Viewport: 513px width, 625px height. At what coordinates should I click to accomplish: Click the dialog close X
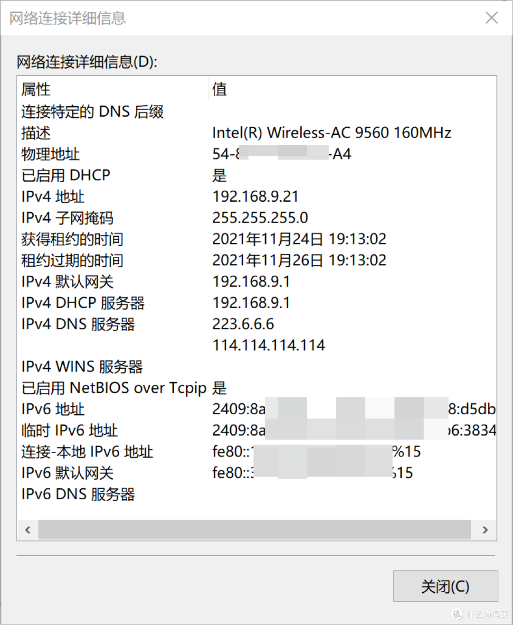pyautogui.click(x=492, y=18)
